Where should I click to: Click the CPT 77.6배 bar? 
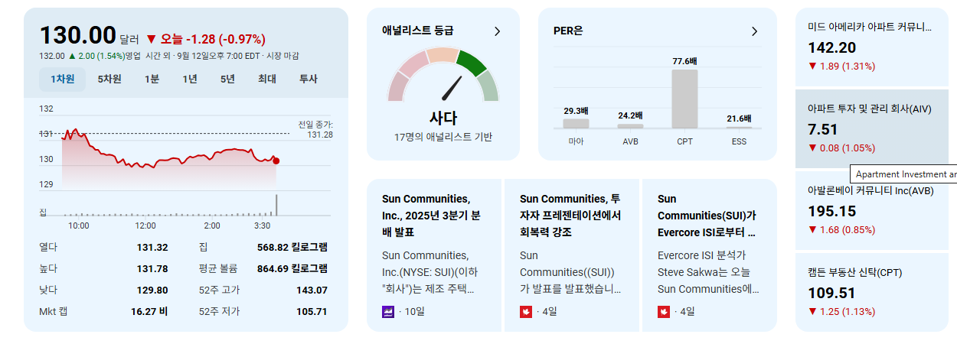click(x=684, y=99)
